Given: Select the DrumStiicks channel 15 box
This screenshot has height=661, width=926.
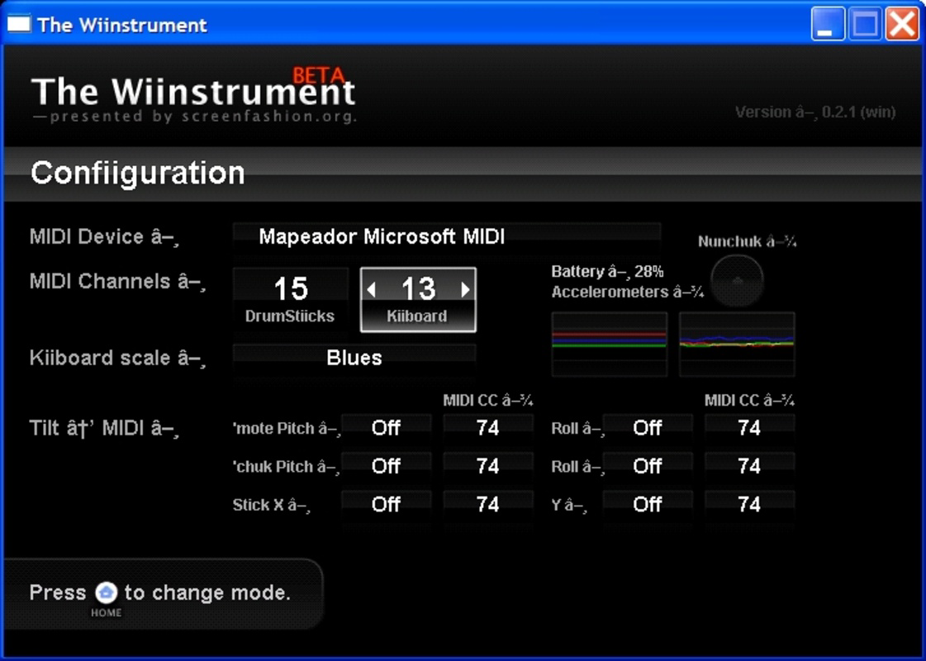Looking at the screenshot, I should [290, 299].
